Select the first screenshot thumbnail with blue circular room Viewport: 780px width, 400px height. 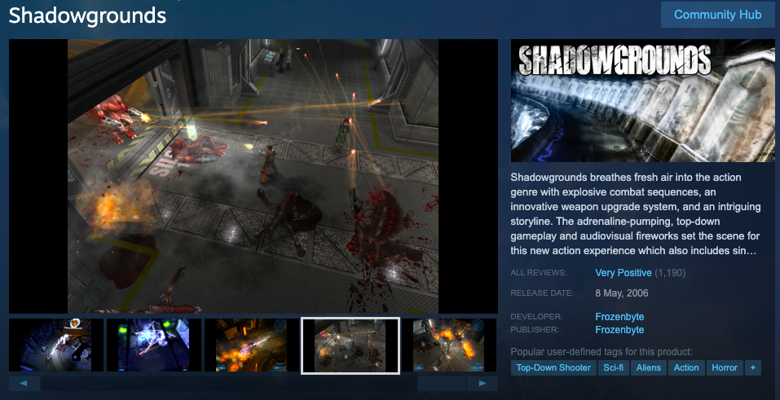(x=56, y=345)
